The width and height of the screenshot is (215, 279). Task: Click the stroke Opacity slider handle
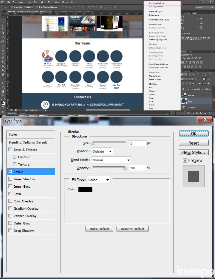click(125, 168)
